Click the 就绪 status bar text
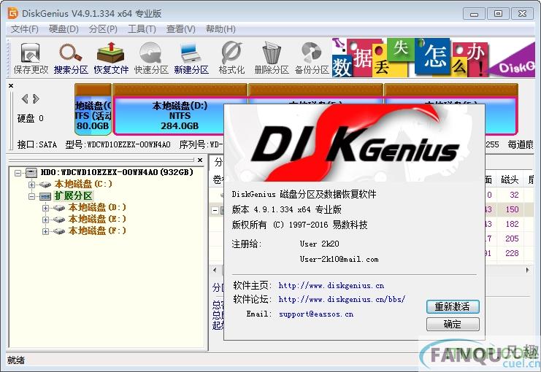Image resolution: width=541 pixels, height=372 pixels. click(16, 360)
